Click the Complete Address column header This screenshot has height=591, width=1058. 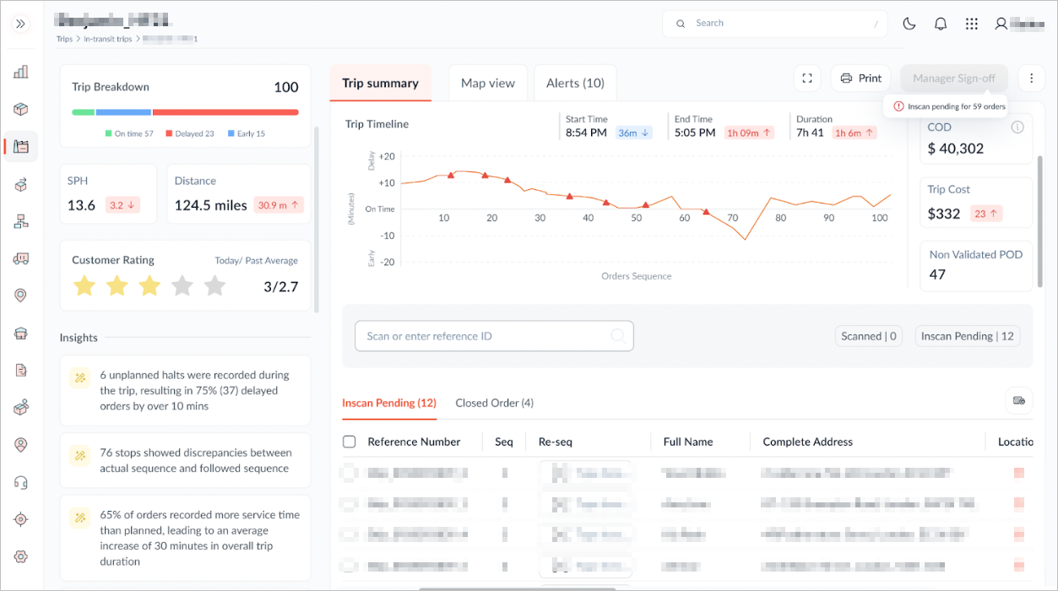point(808,442)
